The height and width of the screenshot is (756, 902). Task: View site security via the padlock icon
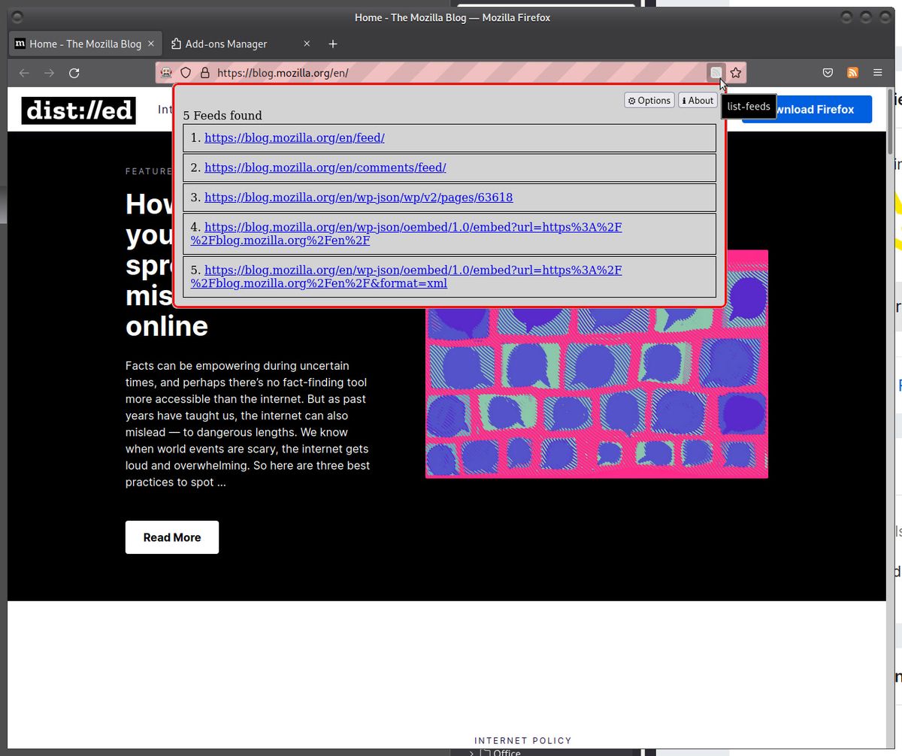click(204, 72)
